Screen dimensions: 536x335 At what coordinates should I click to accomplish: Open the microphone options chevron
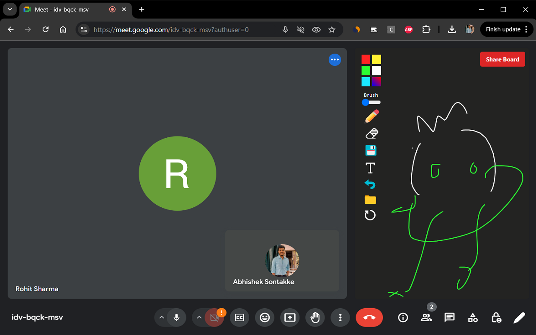coord(162,317)
